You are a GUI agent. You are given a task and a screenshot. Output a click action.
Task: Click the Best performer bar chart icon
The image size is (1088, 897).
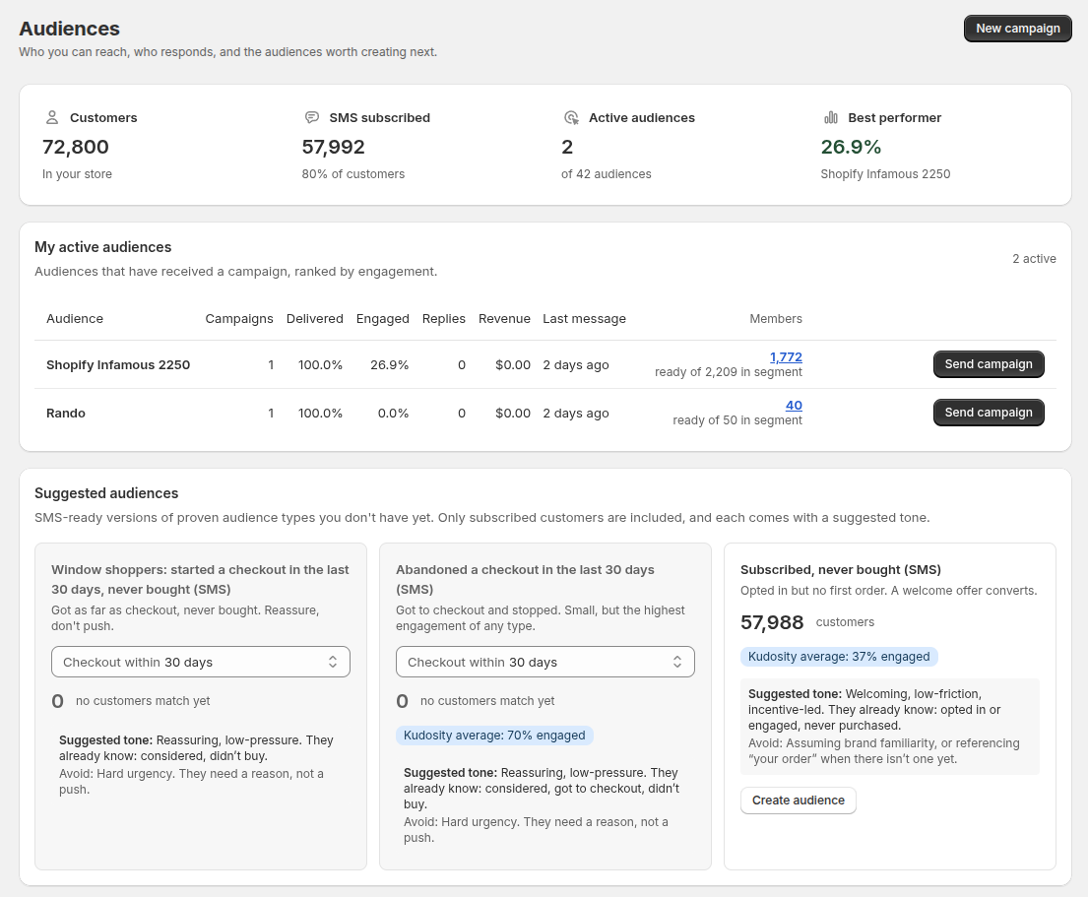(831, 117)
